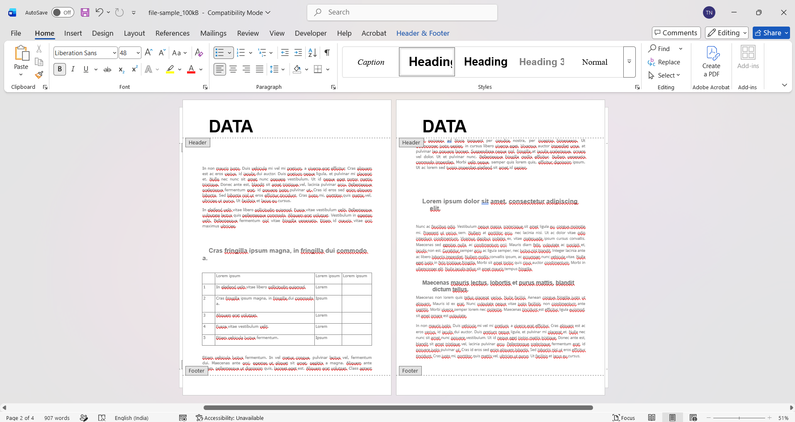Open the Editing mode dropdown
Image resolution: width=795 pixels, height=422 pixels.
[727, 33]
